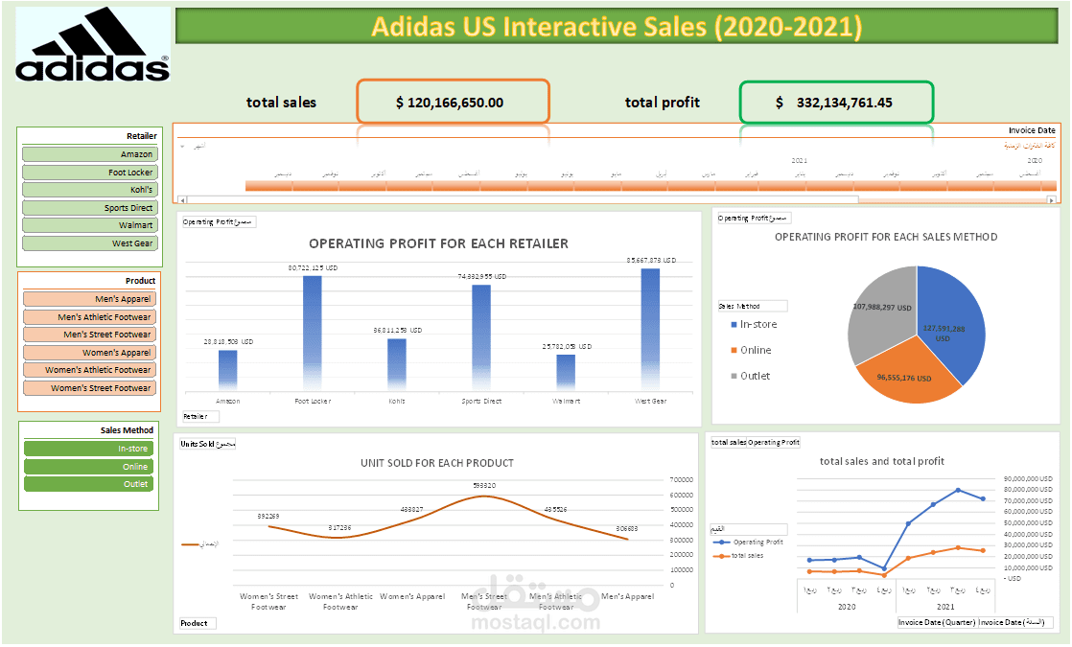This screenshot has height=647, width=1072.
Task: Select the 2021 year label on timeline
Action: 800,161
